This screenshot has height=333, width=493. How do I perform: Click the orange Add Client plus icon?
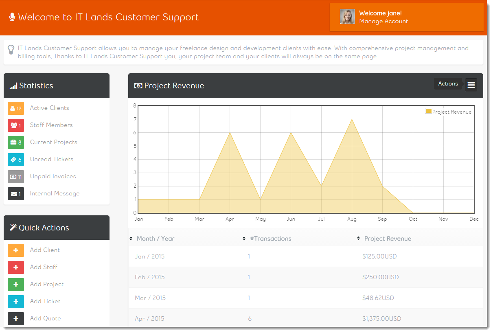tap(16, 250)
